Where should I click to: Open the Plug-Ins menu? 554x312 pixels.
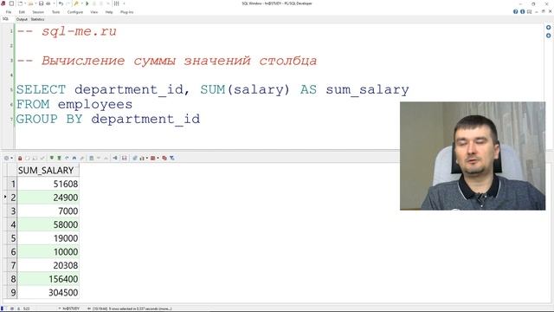[x=127, y=12]
